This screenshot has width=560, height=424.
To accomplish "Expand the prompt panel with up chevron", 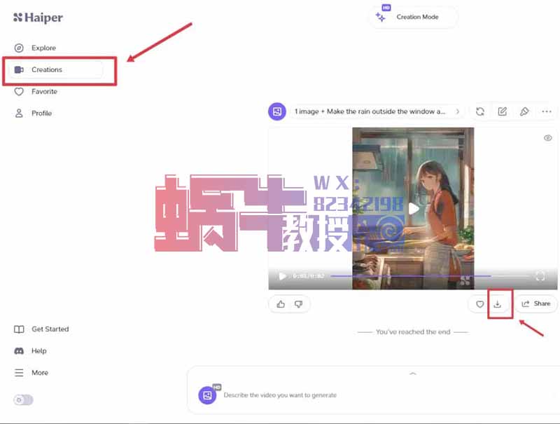I will tap(412, 374).
